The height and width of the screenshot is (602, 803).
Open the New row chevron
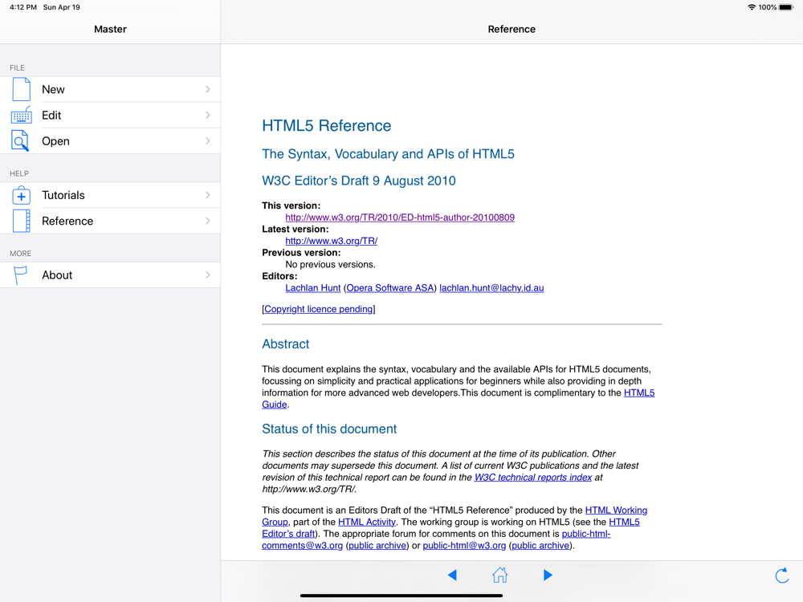click(207, 89)
